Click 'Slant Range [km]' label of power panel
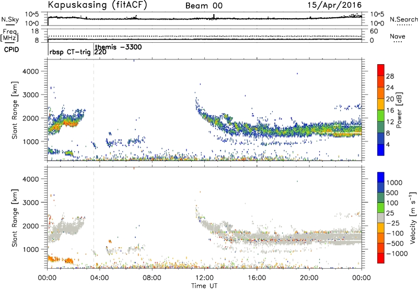418x289 pixels. (x=15, y=110)
